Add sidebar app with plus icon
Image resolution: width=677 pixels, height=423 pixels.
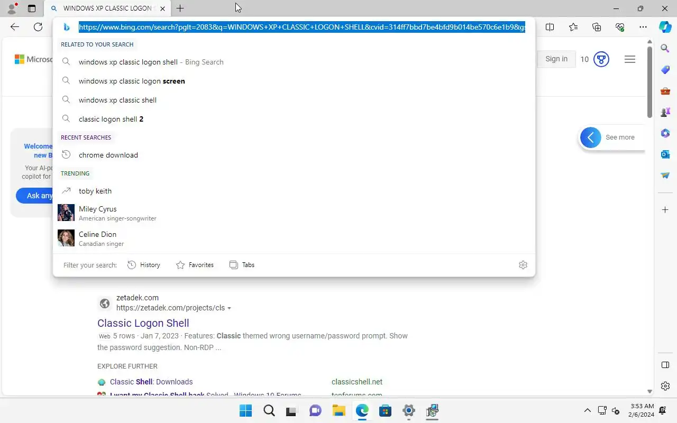(x=665, y=210)
